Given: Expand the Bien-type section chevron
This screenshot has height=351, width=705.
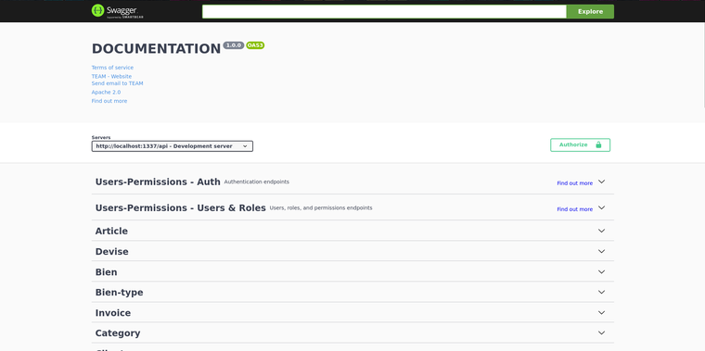Looking at the screenshot, I should (x=602, y=293).
